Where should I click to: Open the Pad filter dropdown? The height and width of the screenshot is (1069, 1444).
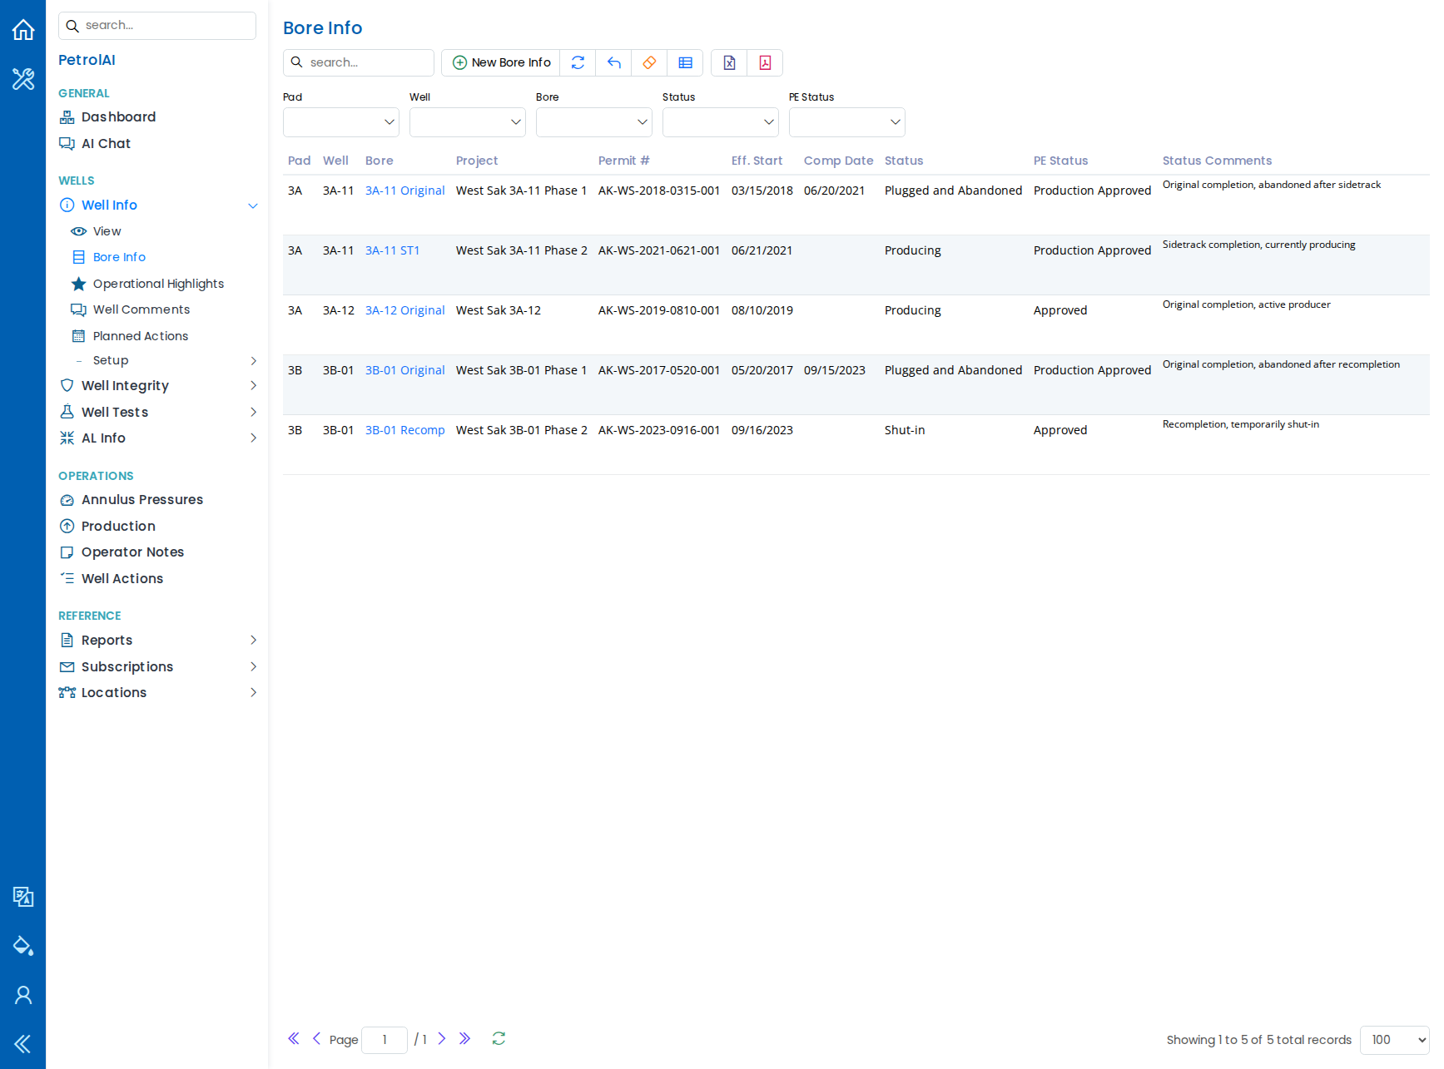click(341, 122)
